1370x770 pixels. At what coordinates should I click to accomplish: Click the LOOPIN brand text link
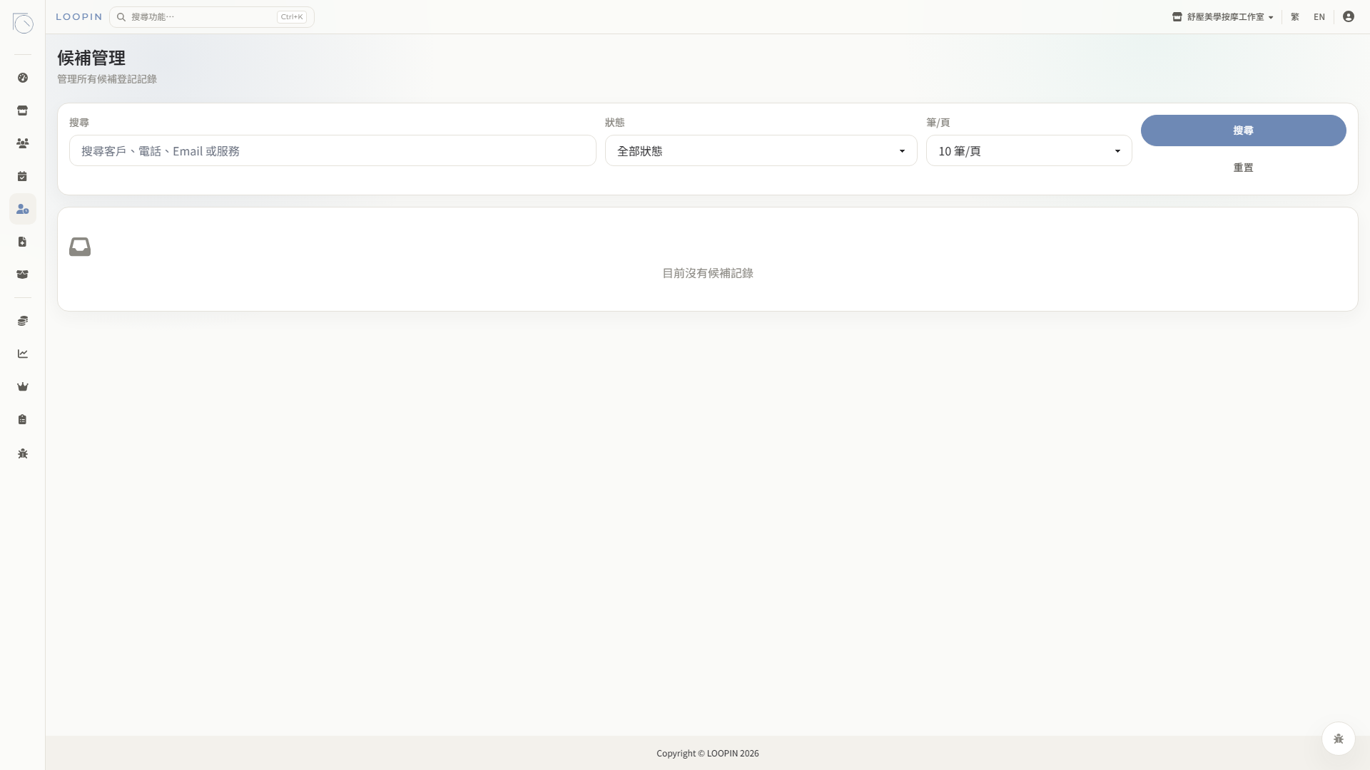pos(79,17)
